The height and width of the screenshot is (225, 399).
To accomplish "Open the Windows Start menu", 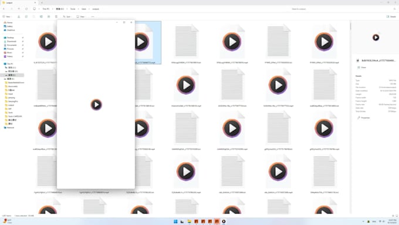I will (175, 221).
